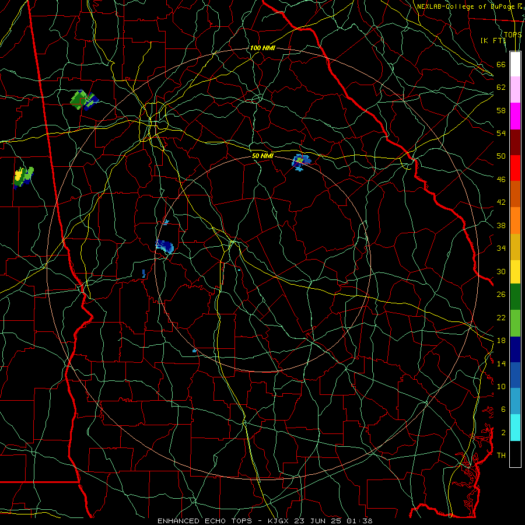Click the maroon legend swatch
Viewport: 525px width, 525px height.
[515, 142]
